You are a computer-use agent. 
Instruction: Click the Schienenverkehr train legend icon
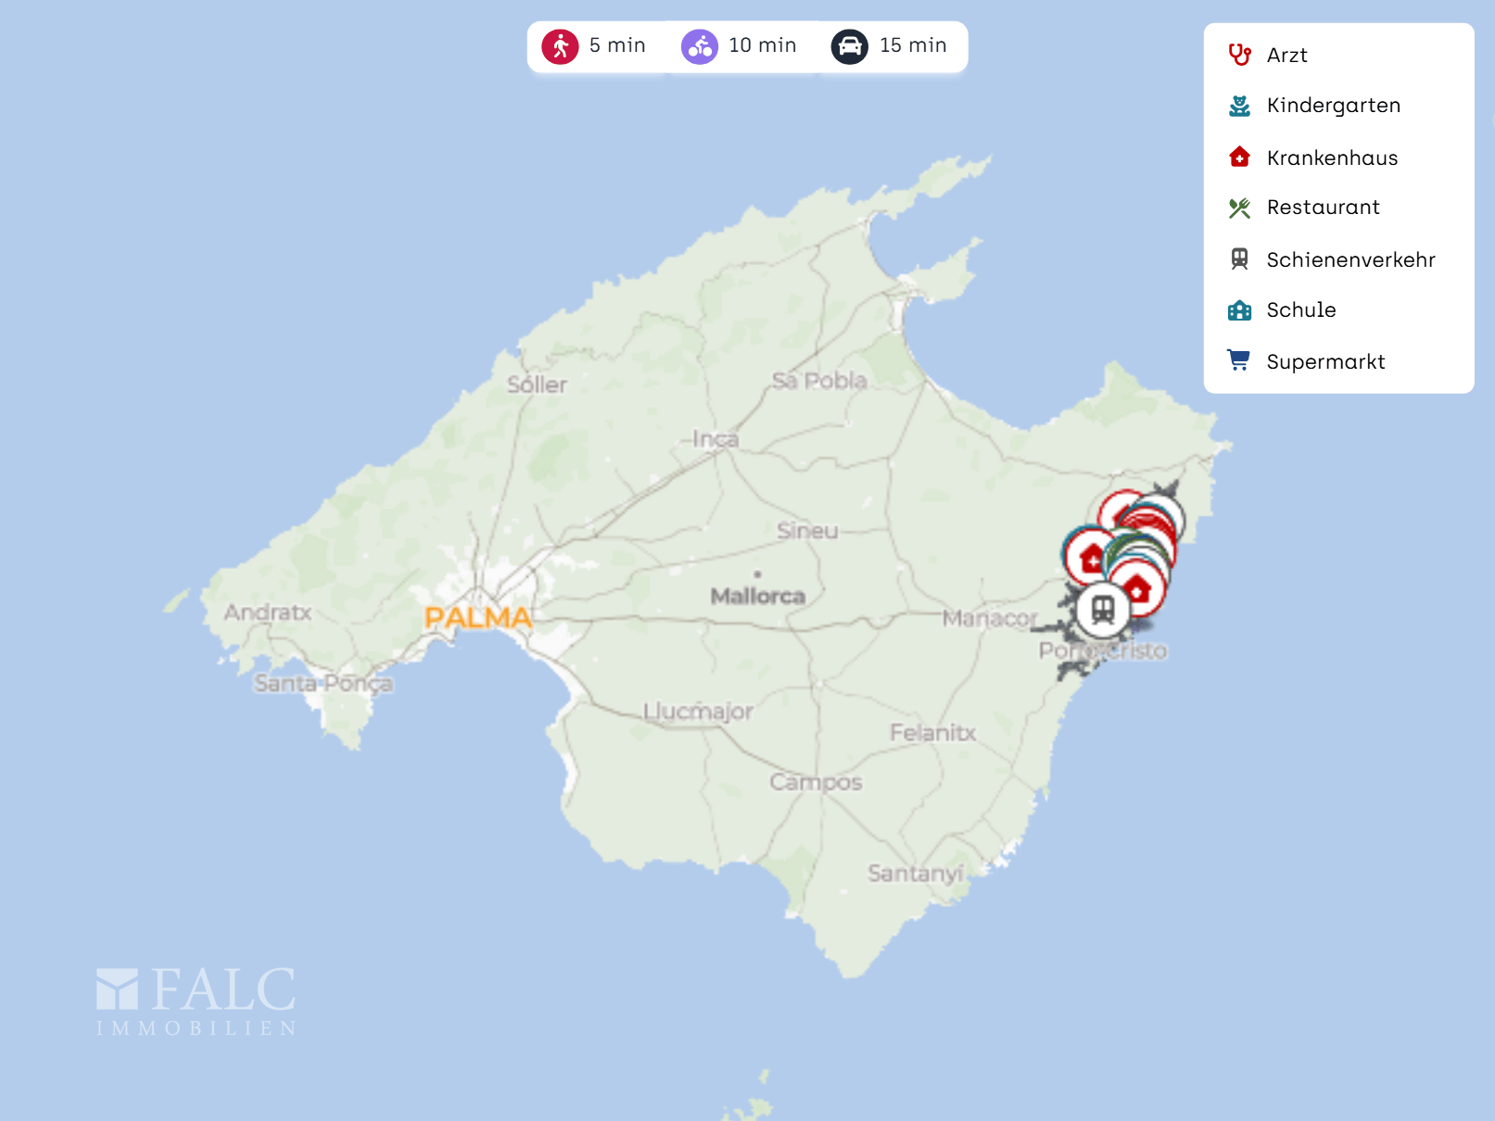1239,259
